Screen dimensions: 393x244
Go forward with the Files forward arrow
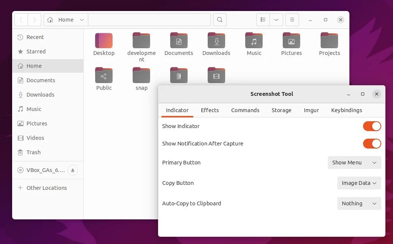[x=34, y=20]
